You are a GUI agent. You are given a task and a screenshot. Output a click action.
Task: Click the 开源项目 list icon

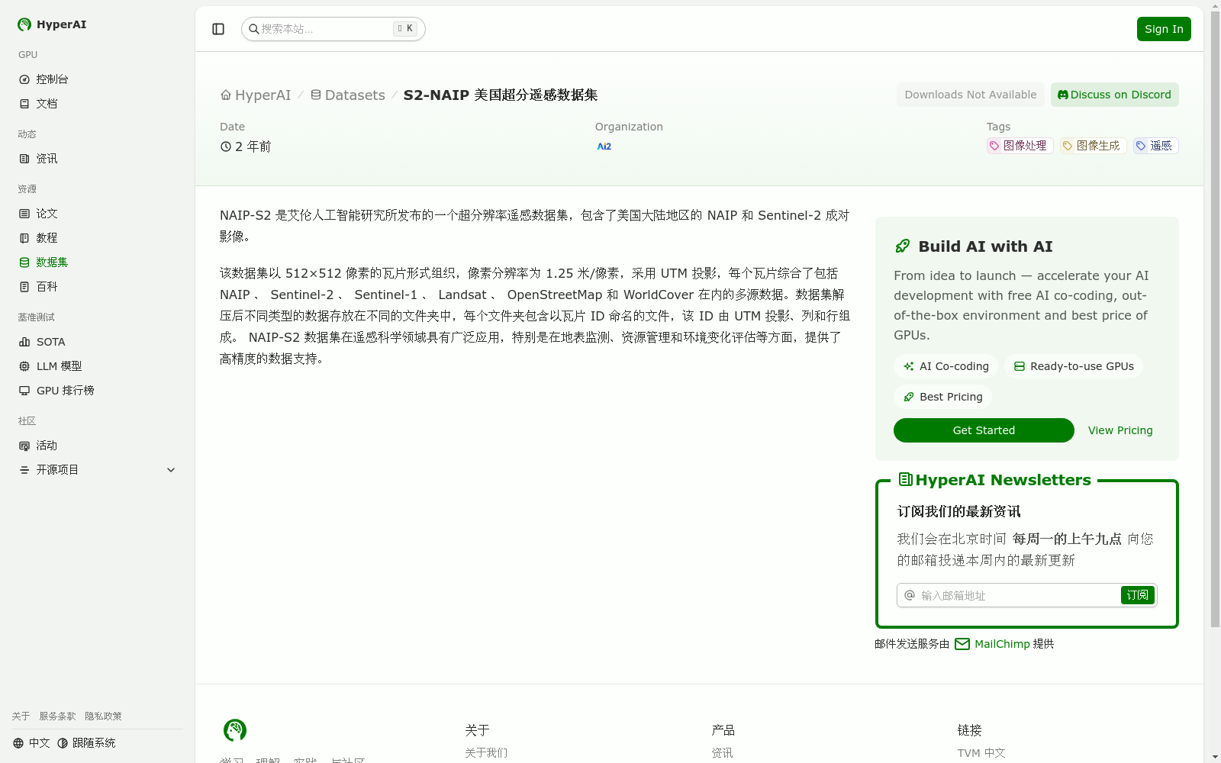[24, 470]
